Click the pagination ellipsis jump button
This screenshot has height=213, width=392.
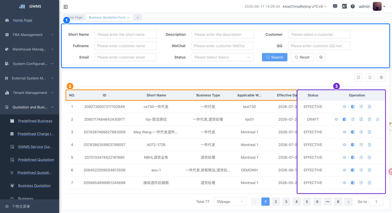point(328,202)
